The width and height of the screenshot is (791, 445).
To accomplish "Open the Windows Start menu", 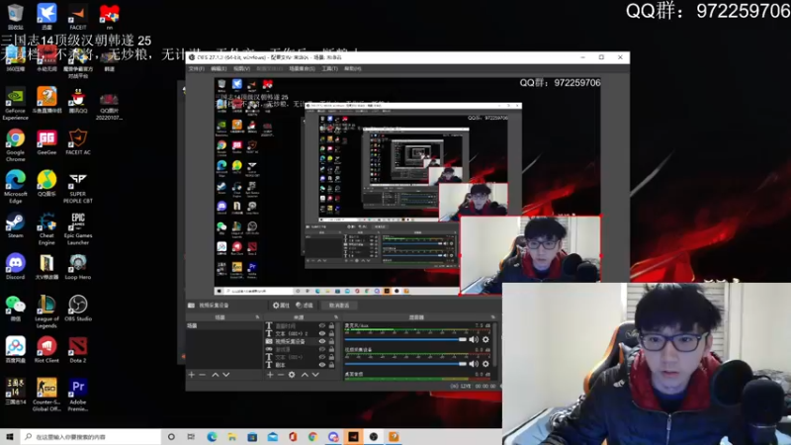I will coord(10,437).
